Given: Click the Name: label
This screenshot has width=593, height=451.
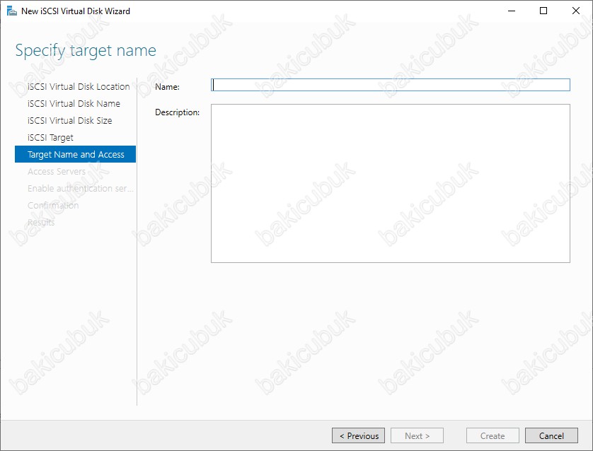Looking at the screenshot, I should coord(167,87).
